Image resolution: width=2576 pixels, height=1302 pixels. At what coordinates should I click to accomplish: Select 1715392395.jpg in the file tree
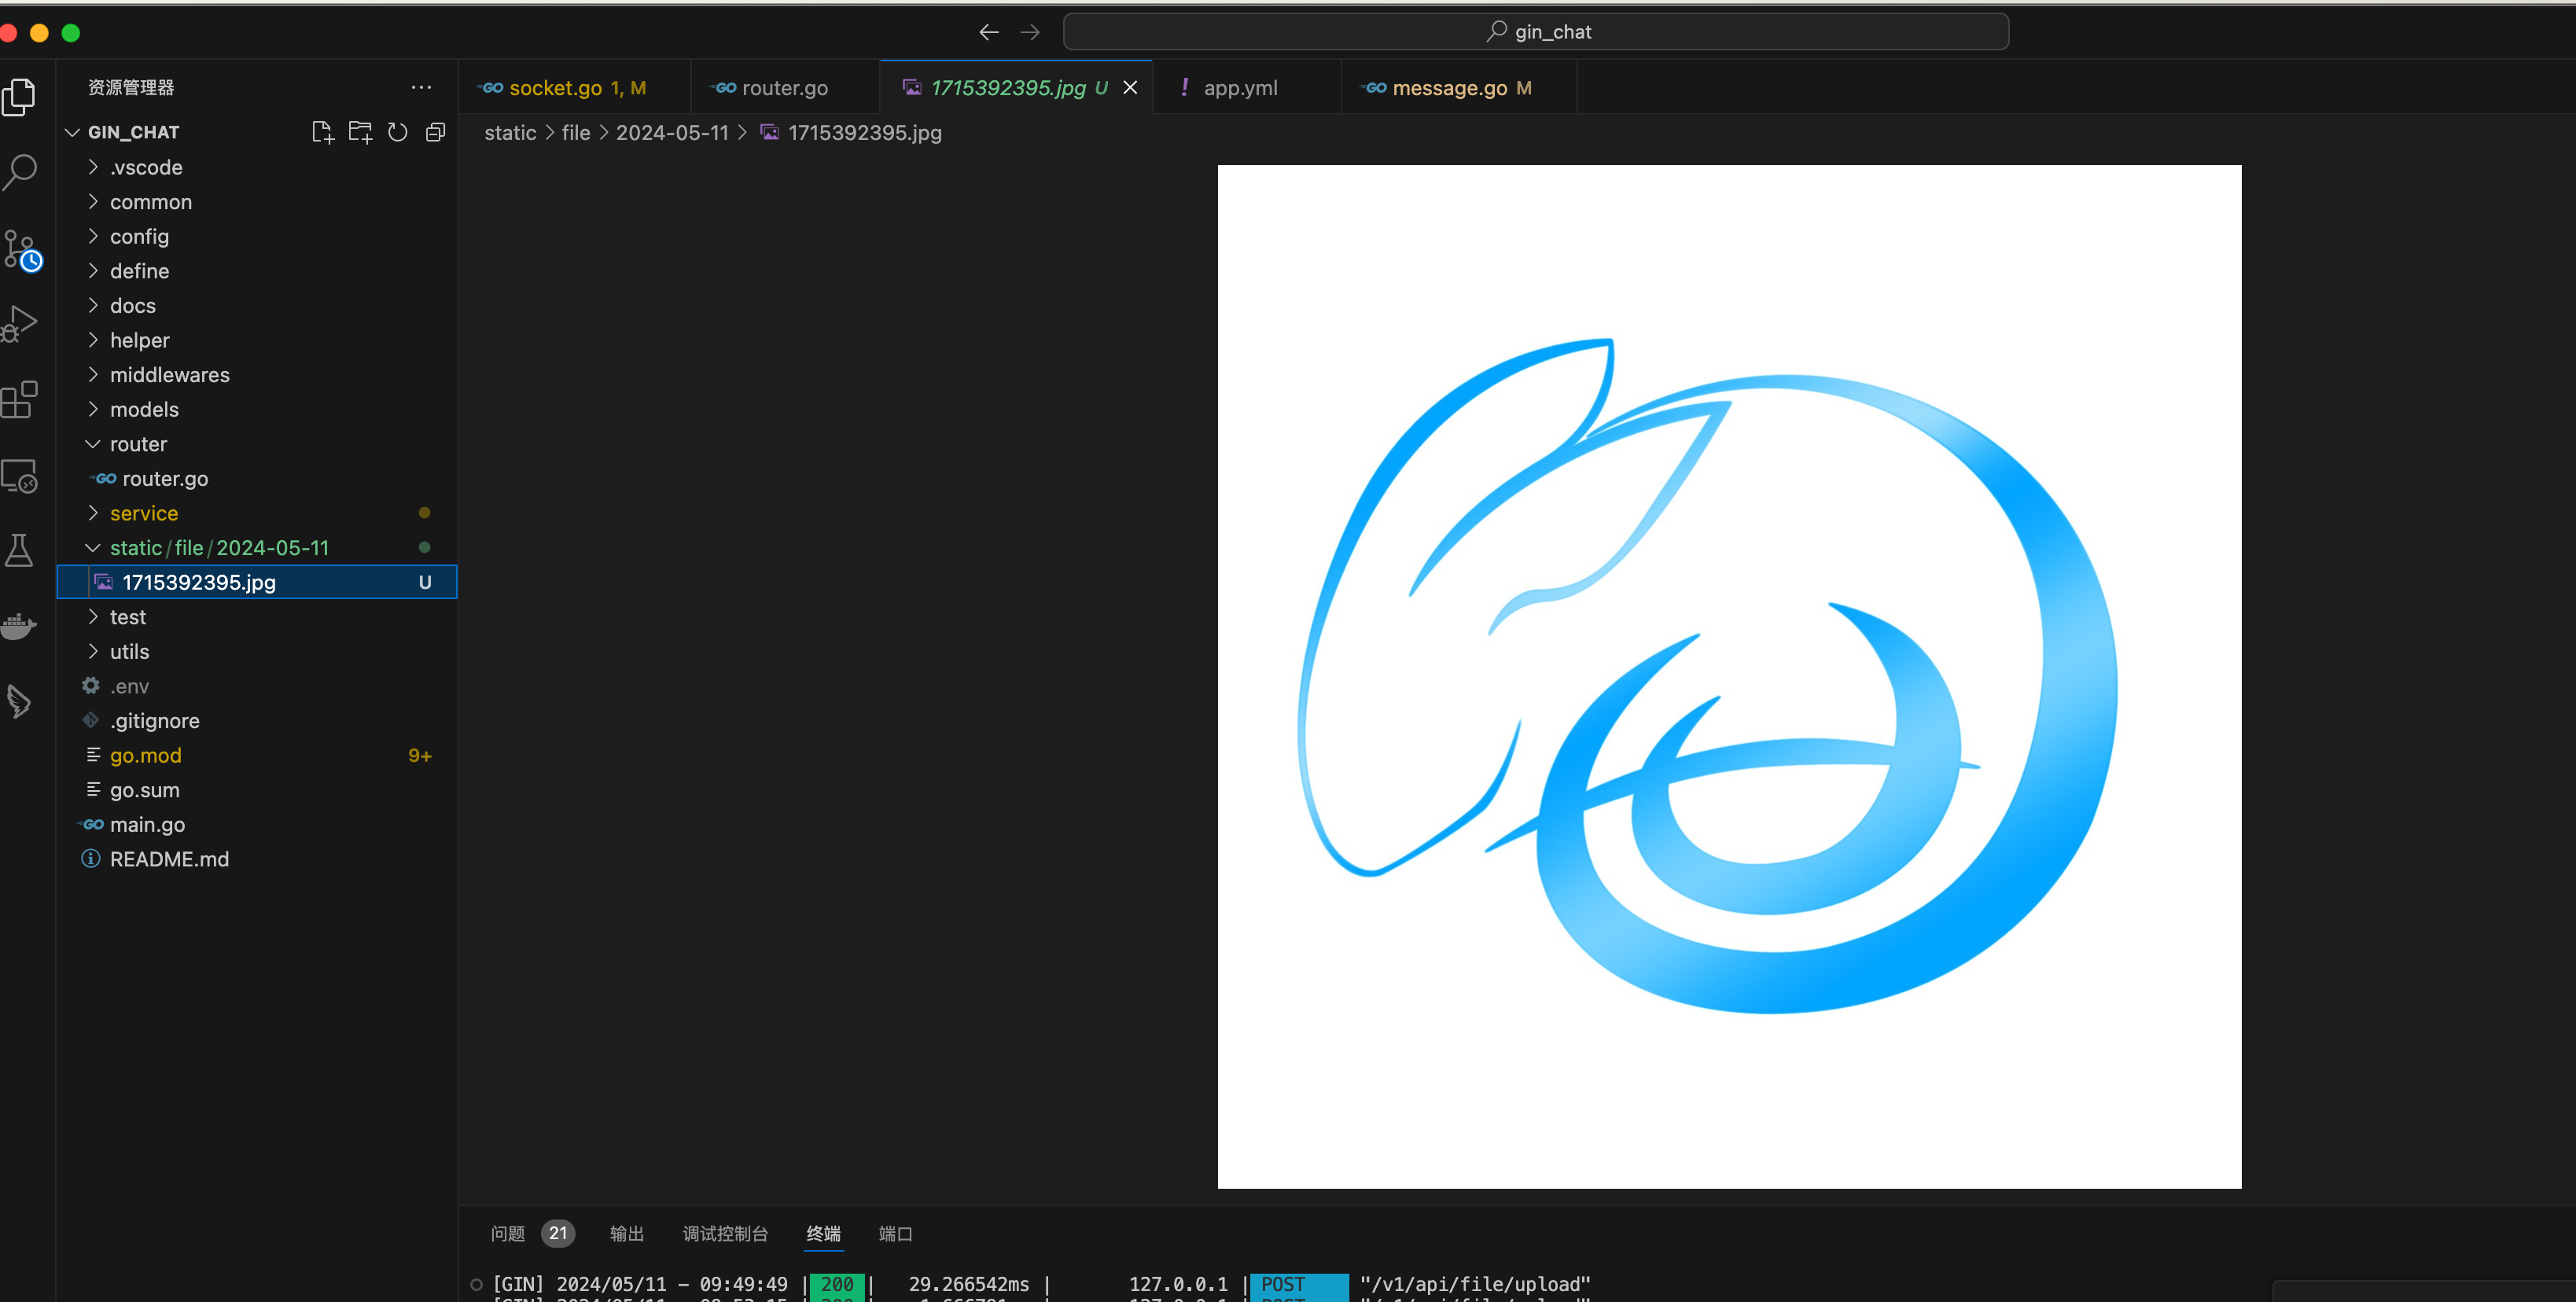[257, 582]
